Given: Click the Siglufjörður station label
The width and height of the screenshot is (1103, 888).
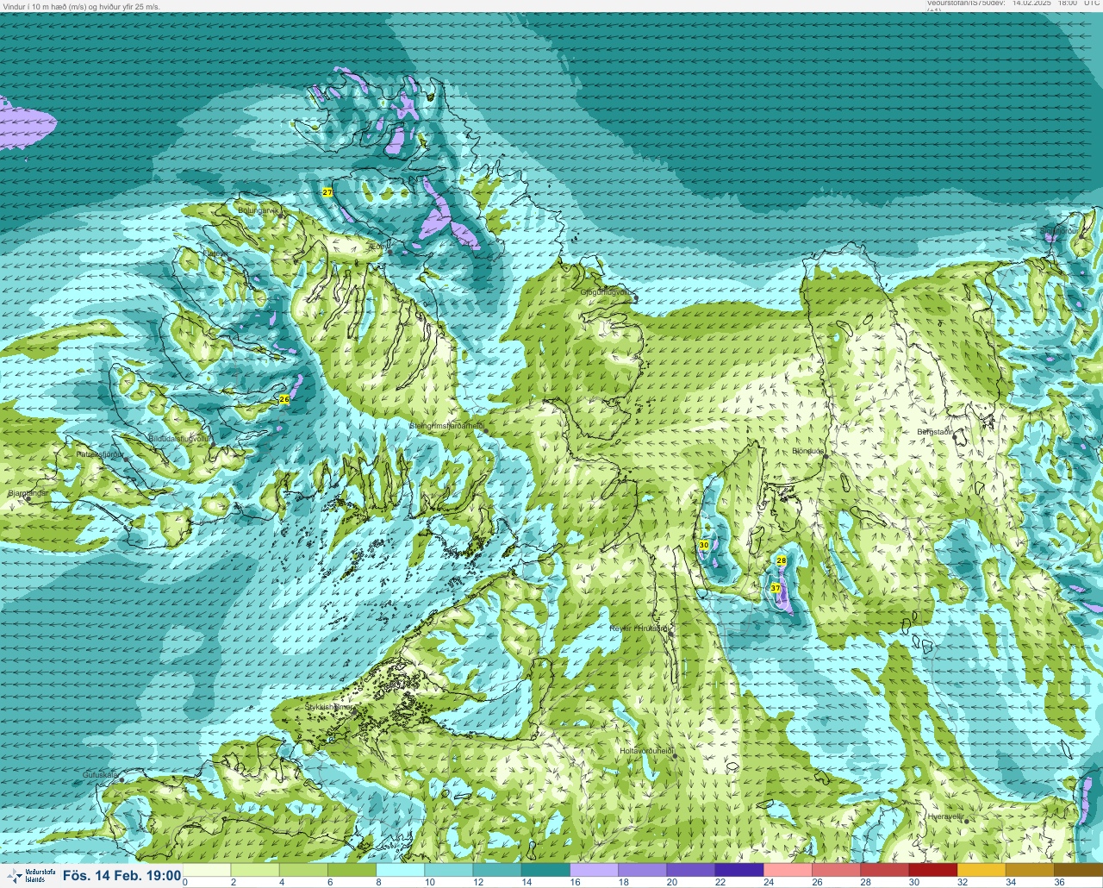Looking at the screenshot, I should 1060,231.
